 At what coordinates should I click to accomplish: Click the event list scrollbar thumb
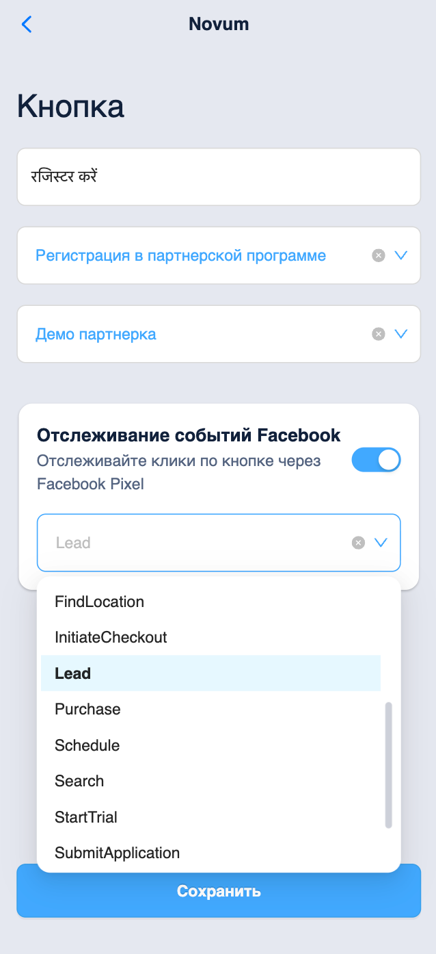pos(389,764)
